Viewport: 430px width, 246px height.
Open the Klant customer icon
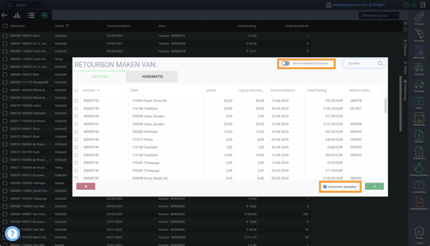pos(418,101)
